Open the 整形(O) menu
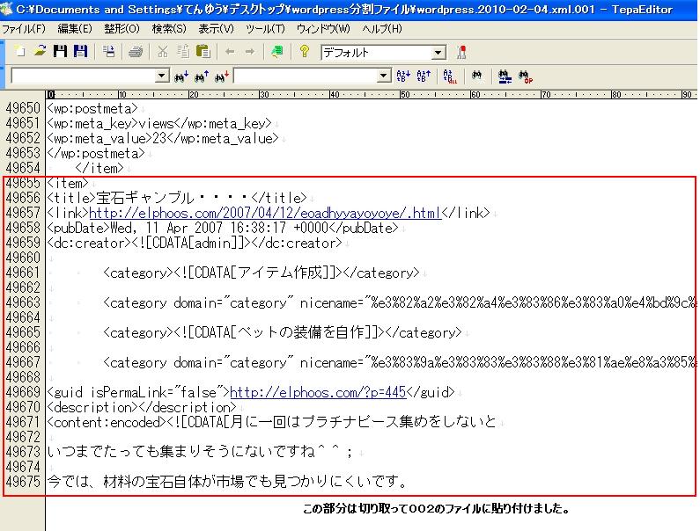700x531 pixels. [122, 29]
